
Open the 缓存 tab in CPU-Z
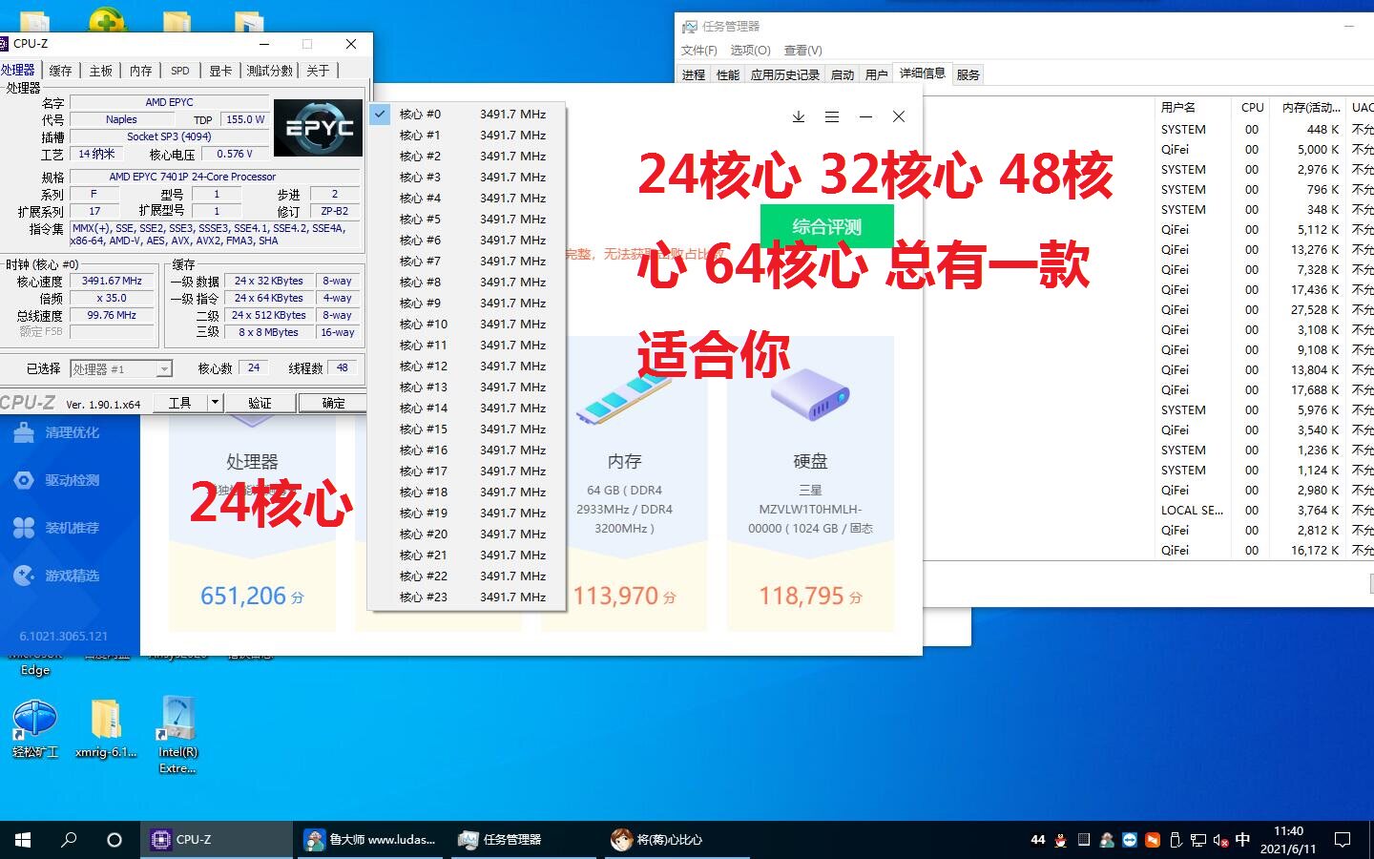(x=60, y=71)
